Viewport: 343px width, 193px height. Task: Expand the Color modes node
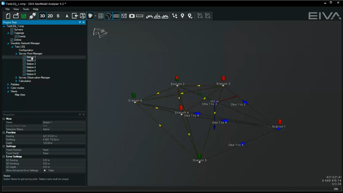click(8, 88)
